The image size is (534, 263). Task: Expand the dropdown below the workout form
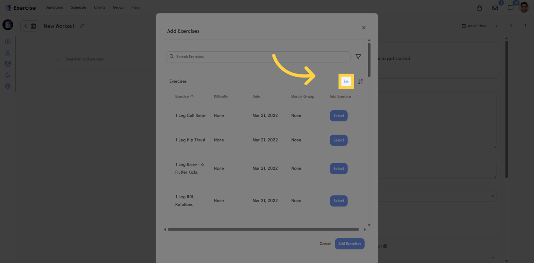[x=492, y=196]
